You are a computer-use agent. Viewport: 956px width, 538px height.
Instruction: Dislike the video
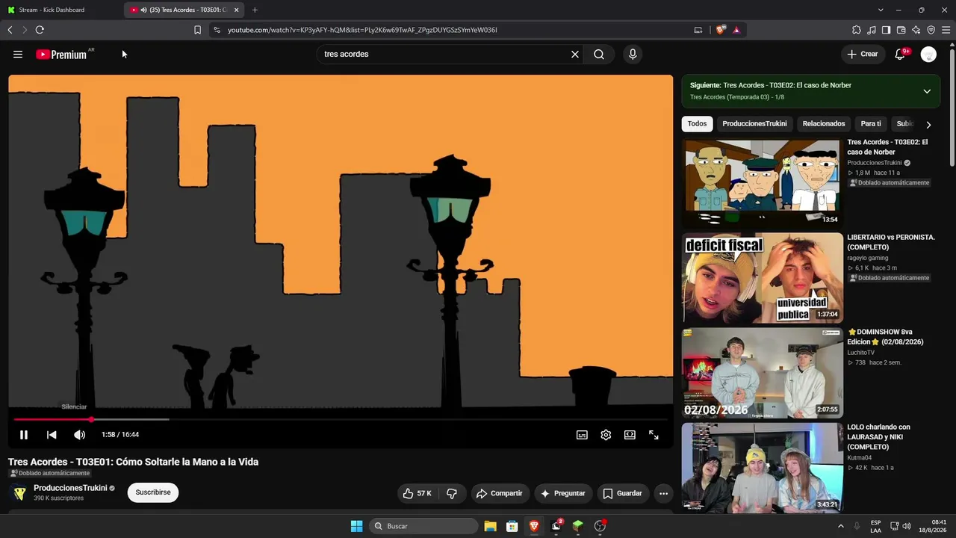point(452,493)
